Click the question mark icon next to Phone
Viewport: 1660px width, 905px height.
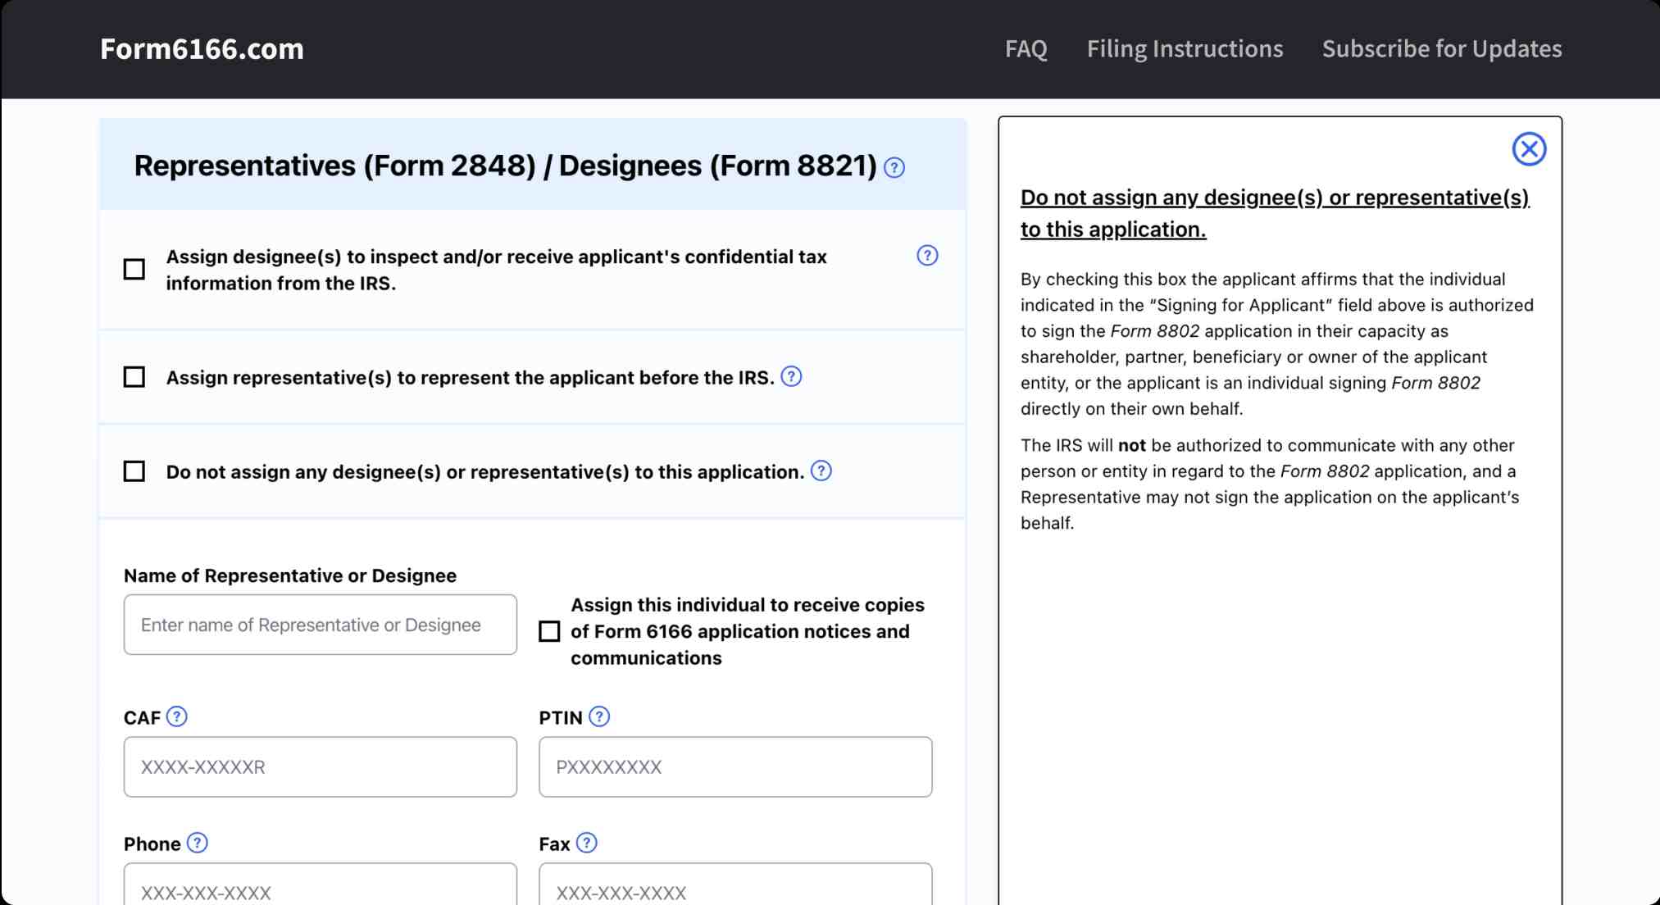[198, 844]
